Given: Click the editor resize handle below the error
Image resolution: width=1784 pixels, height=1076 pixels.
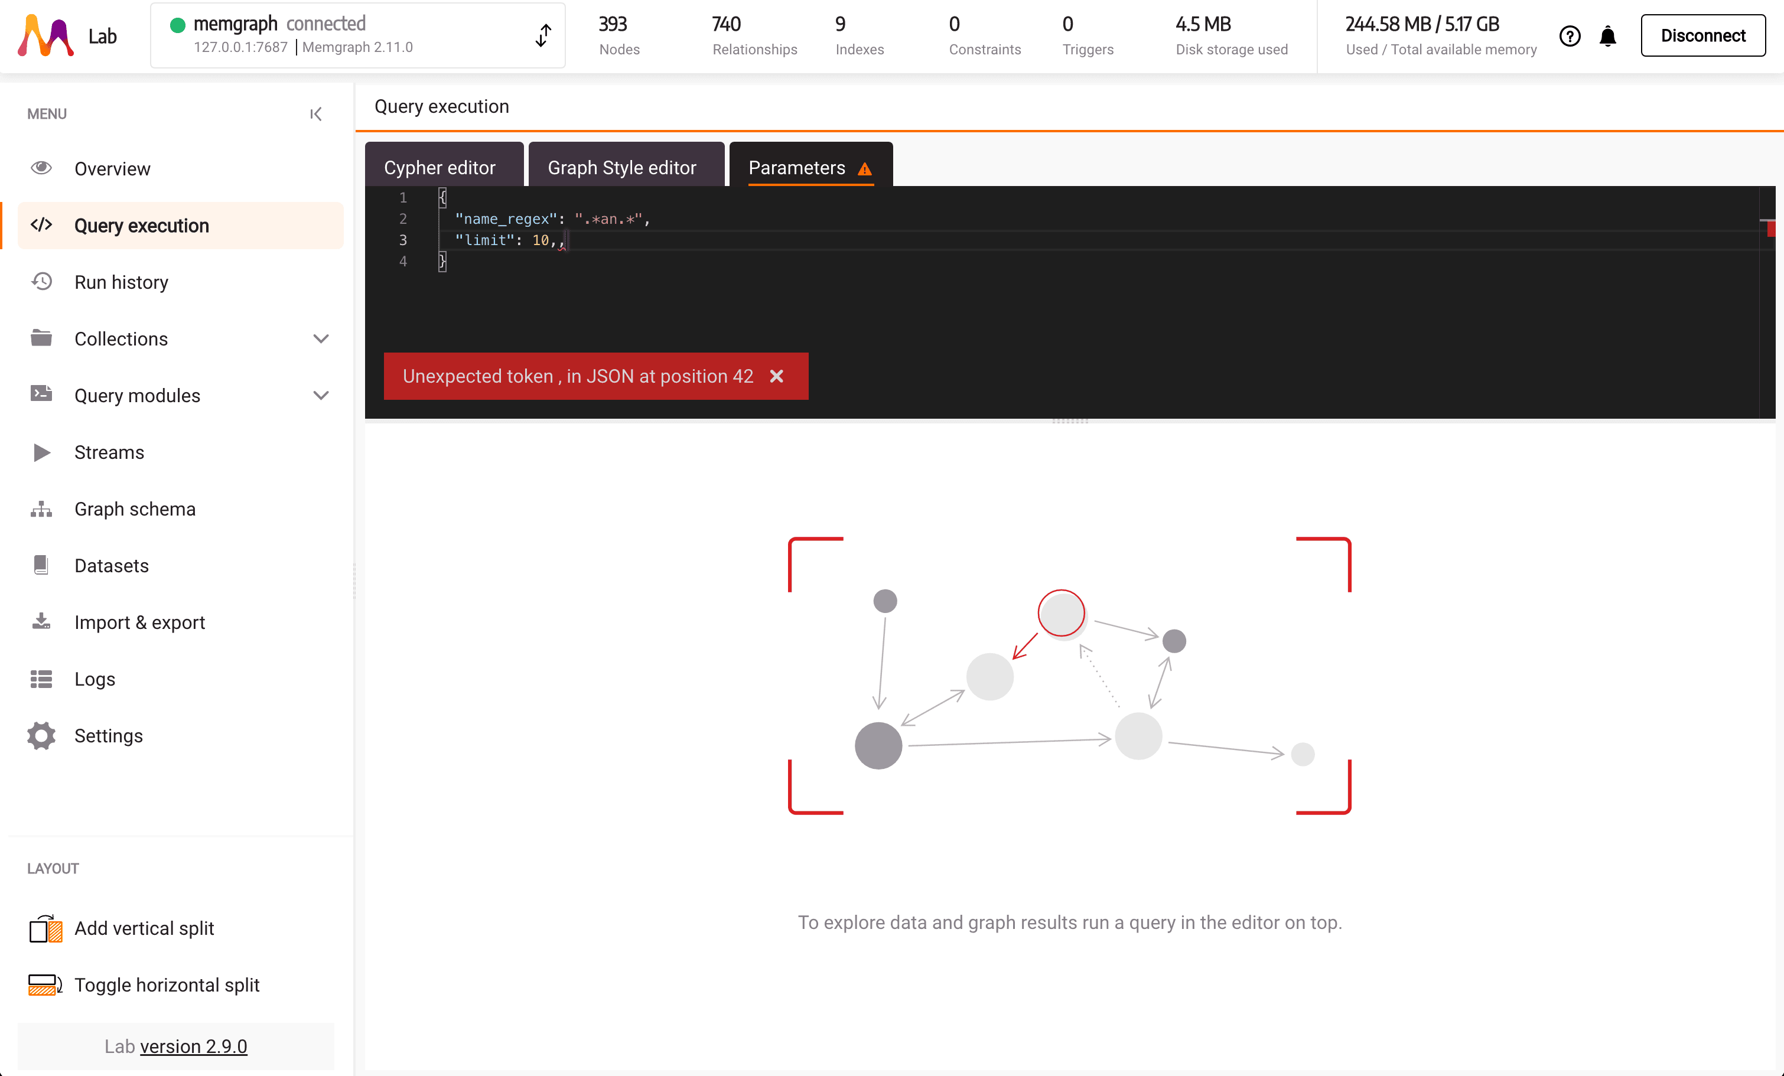Looking at the screenshot, I should pyautogui.click(x=1069, y=420).
